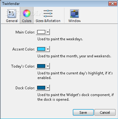The height and width of the screenshot is (119, 118).
Task: Expand the Accent Color dropdown arrow
Action: coord(48,49)
